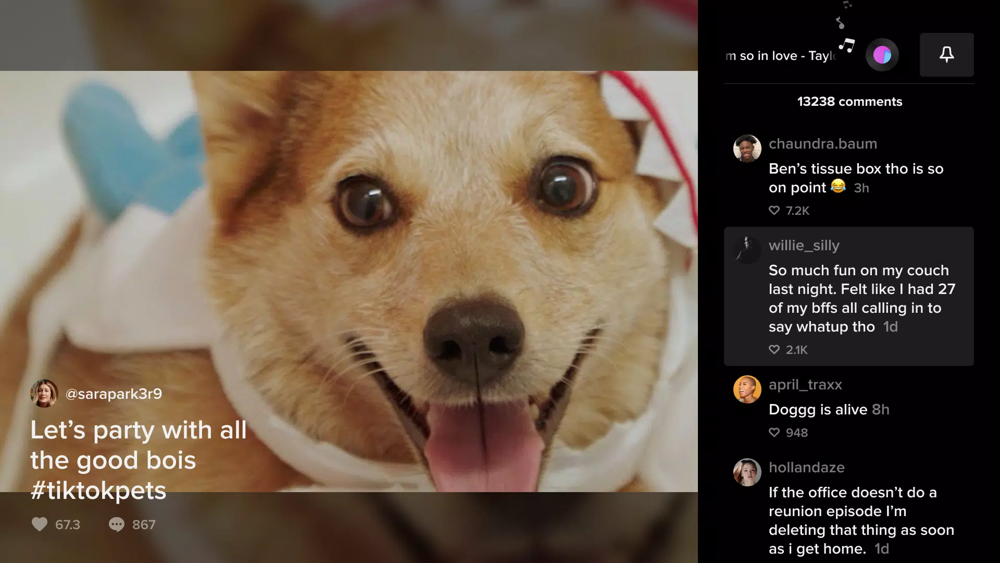Select the 867 comments count

pyautogui.click(x=144, y=524)
